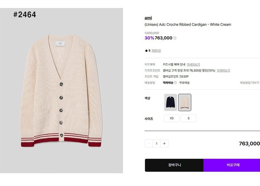Increase quantity with the plus icon
260x186 pixels.
(x=164, y=144)
